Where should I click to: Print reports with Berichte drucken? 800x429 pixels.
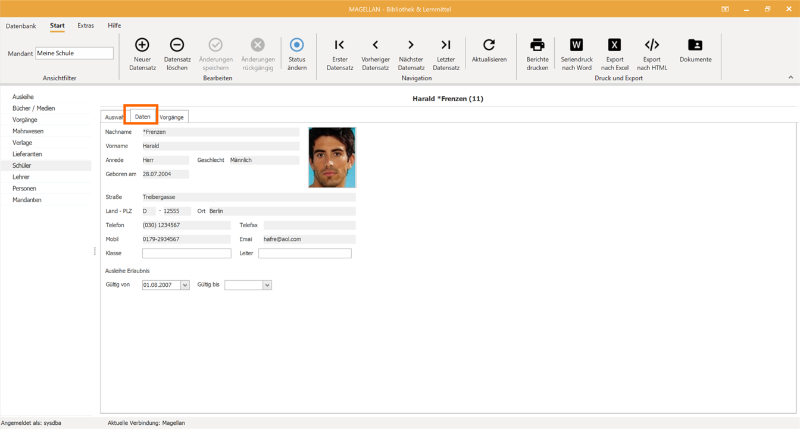pyautogui.click(x=537, y=54)
